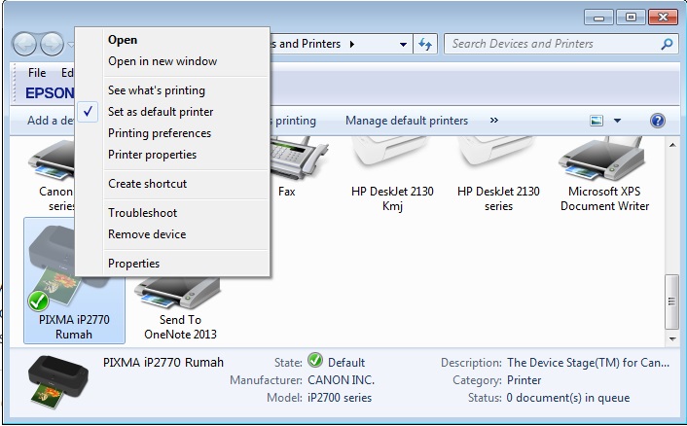Screen dimensions: 687x426
Task: Click the Forward navigation arrow
Action: tap(53, 44)
